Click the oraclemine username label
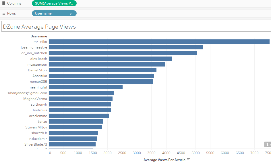271x163 pixels. pyautogui.click(x=38, y=116)
